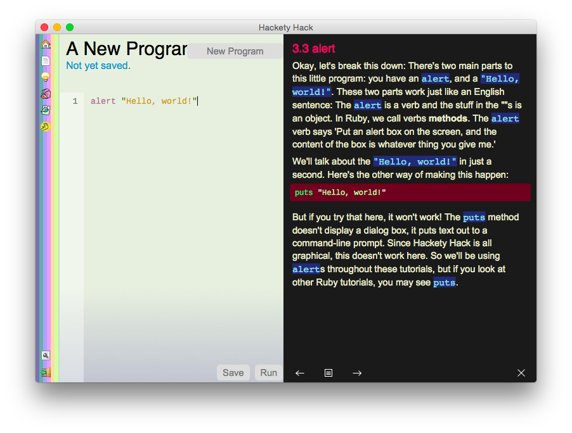
Task: Close the lesson panel with X
Action: (x=521, y=373)
